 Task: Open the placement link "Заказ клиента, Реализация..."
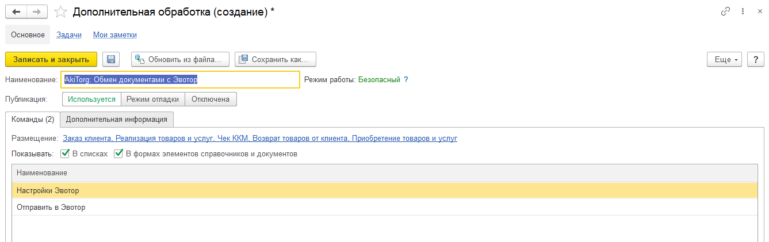coord(260,139)
